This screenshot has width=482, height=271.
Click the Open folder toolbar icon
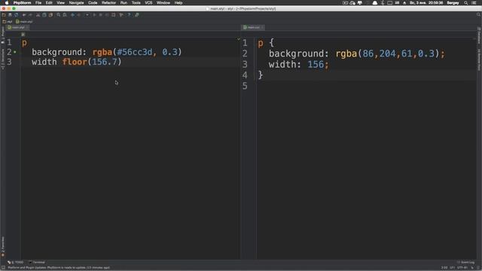tap(4, 15)
